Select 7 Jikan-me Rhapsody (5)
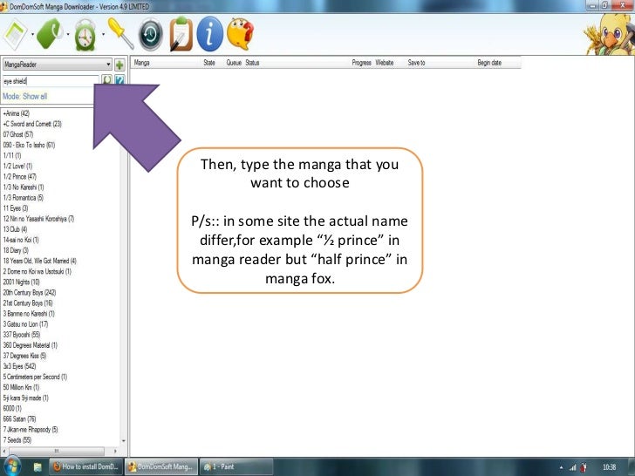The image size is (635, 476). (x=31, y=429)
